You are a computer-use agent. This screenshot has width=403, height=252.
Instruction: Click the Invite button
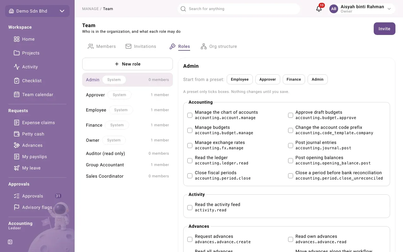pyautogui.click(x=384, y=29)
